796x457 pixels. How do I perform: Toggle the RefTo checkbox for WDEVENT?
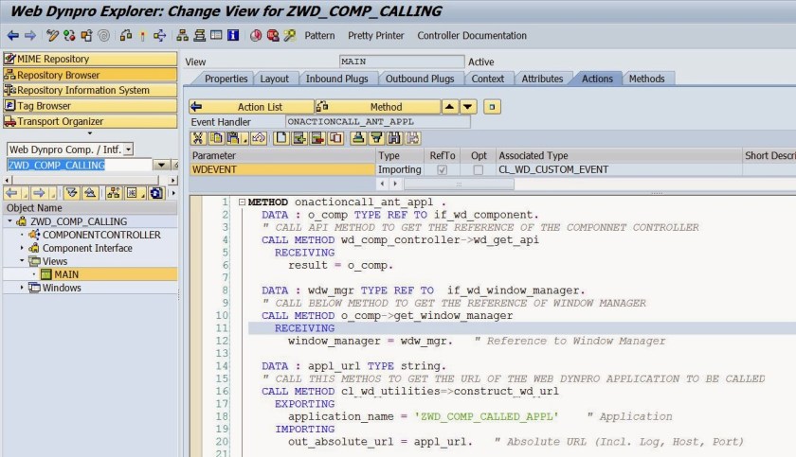[x=441, y=170]
